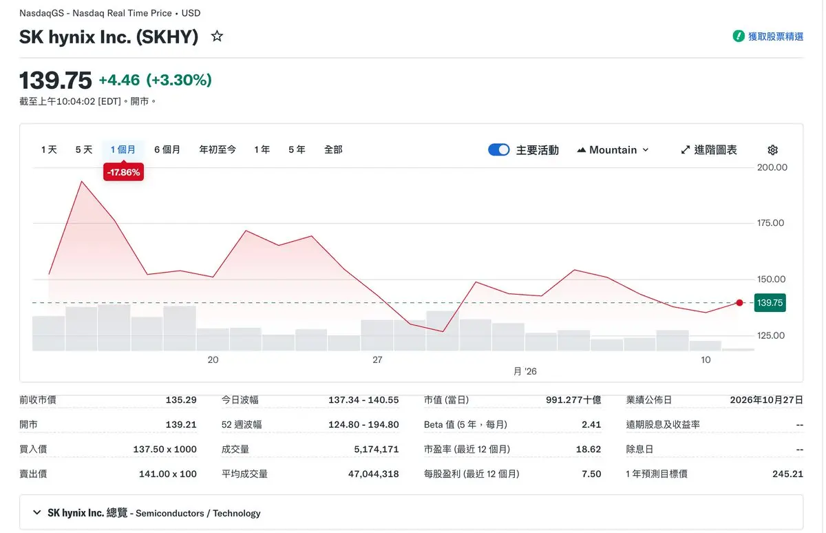Click the 成交量 value 5,174,171
The height and width of the screenshot is (533, 826).
[x=377, y=450]
